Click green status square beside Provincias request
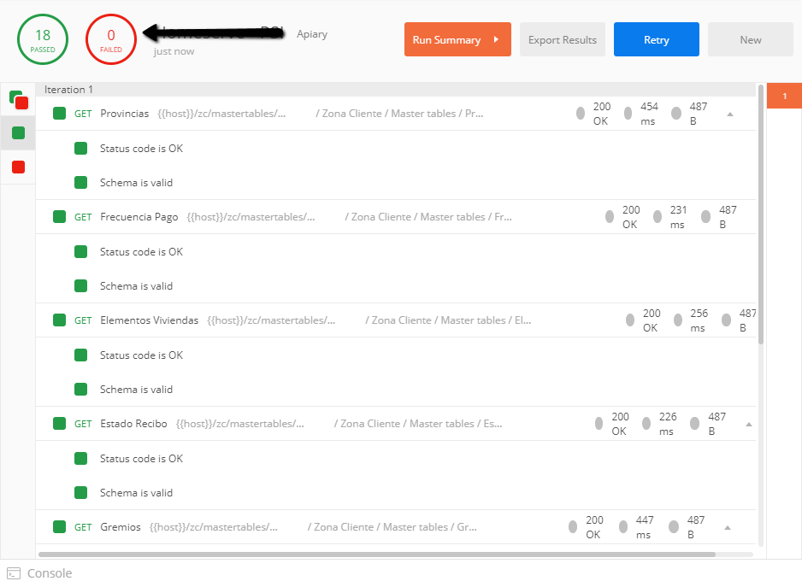802x587 pixels. (59, 113)
